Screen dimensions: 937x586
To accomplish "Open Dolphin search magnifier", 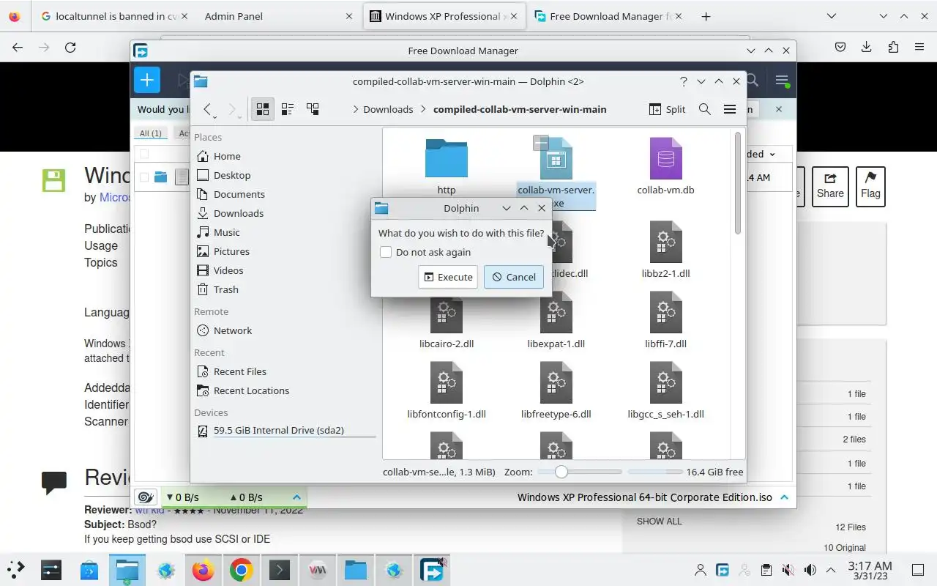I will (x=705, y=109).
